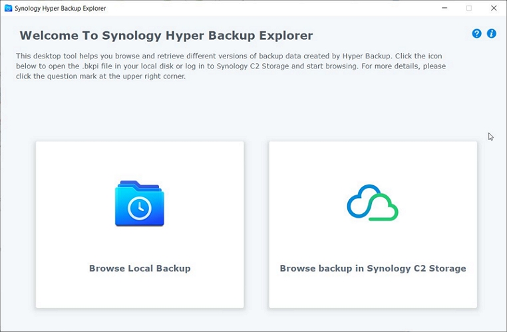The height and width of the screenshot is (332, 507).
Task: Click the Synology C2 cloud icon
Action: click(x=373, y=203)
